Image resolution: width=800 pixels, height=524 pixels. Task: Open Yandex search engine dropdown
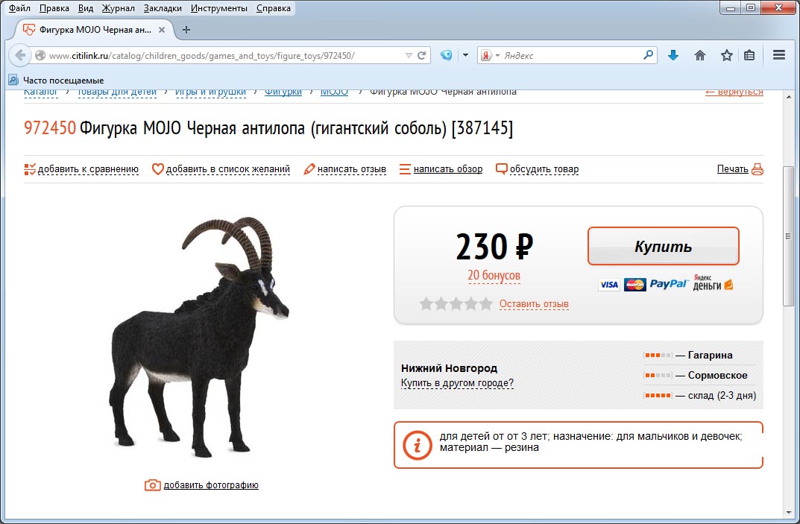[489, 55]
